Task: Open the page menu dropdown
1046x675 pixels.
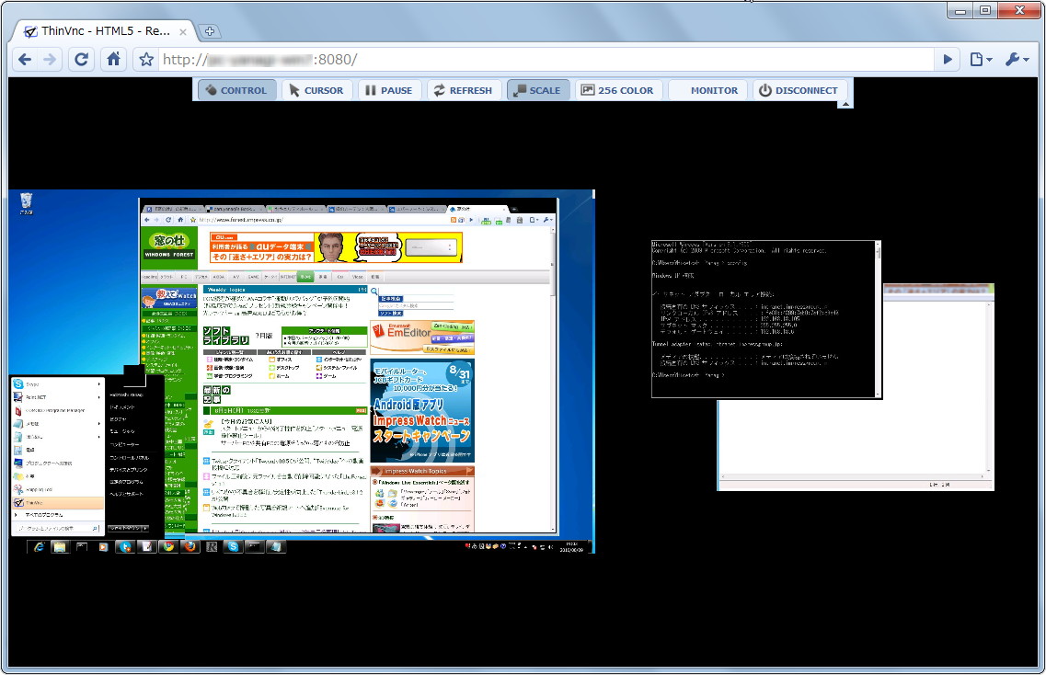Action: pos(980,60)
